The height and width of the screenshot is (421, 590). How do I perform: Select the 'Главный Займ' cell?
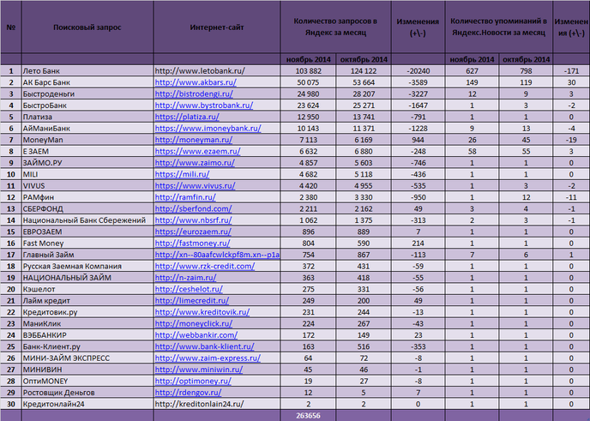click(87, 255)
